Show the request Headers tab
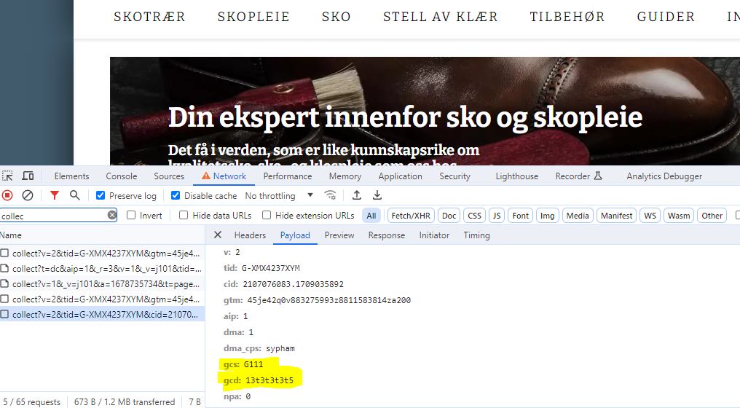The image size is (740, 408). [x=250, y=235]
